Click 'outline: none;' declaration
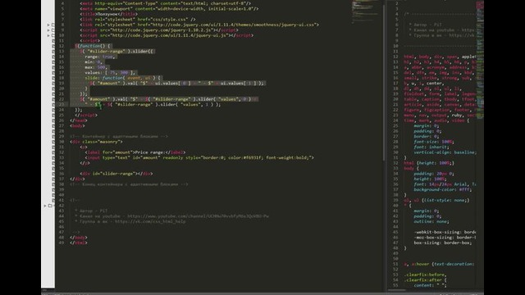This screenshot has width=525, height=295. pyautogui.click(x=431, y=221)
